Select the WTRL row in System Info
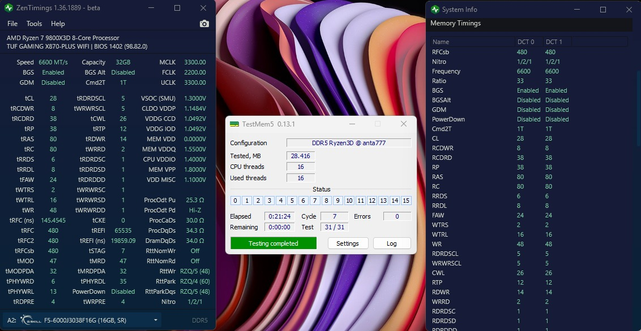Image resolution: width=641 pixels, height=331 pixels. click(x=529, y=234)
